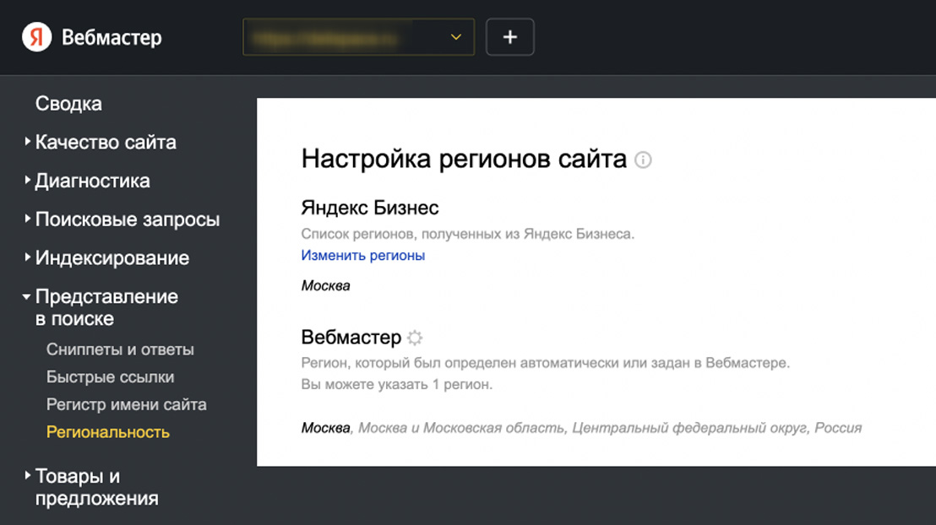Expand the Диагностика section arrow
Viewport: 936px width, 525px height.
(28, 180)
